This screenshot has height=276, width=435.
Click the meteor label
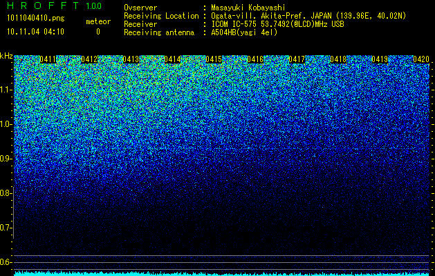coord(98,21)
